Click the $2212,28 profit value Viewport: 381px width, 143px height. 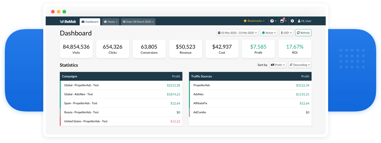[x=173, y=85]
